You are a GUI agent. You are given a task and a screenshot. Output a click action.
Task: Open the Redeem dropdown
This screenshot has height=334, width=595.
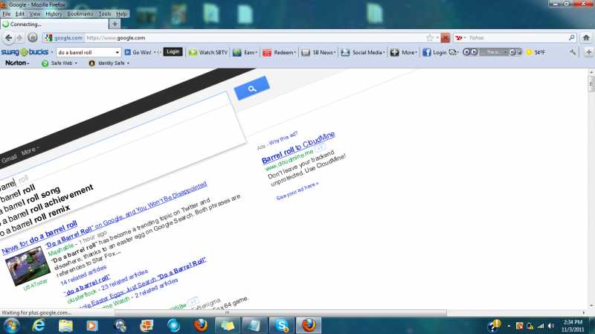(280, 52)
